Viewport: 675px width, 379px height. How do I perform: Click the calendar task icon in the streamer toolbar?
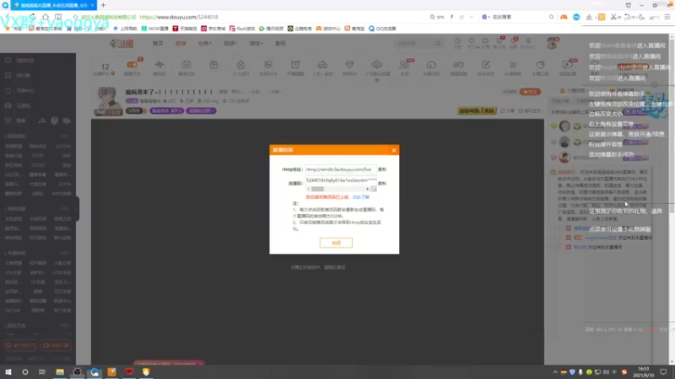pos(186,65)
